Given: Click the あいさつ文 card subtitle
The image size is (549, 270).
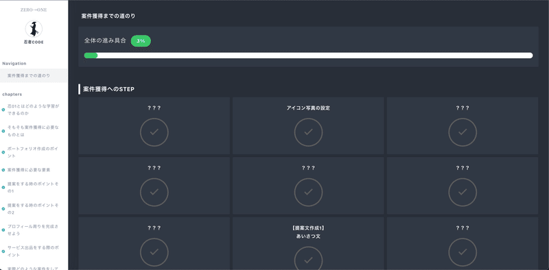Looking at the screenshot, I should click(308, 236).
